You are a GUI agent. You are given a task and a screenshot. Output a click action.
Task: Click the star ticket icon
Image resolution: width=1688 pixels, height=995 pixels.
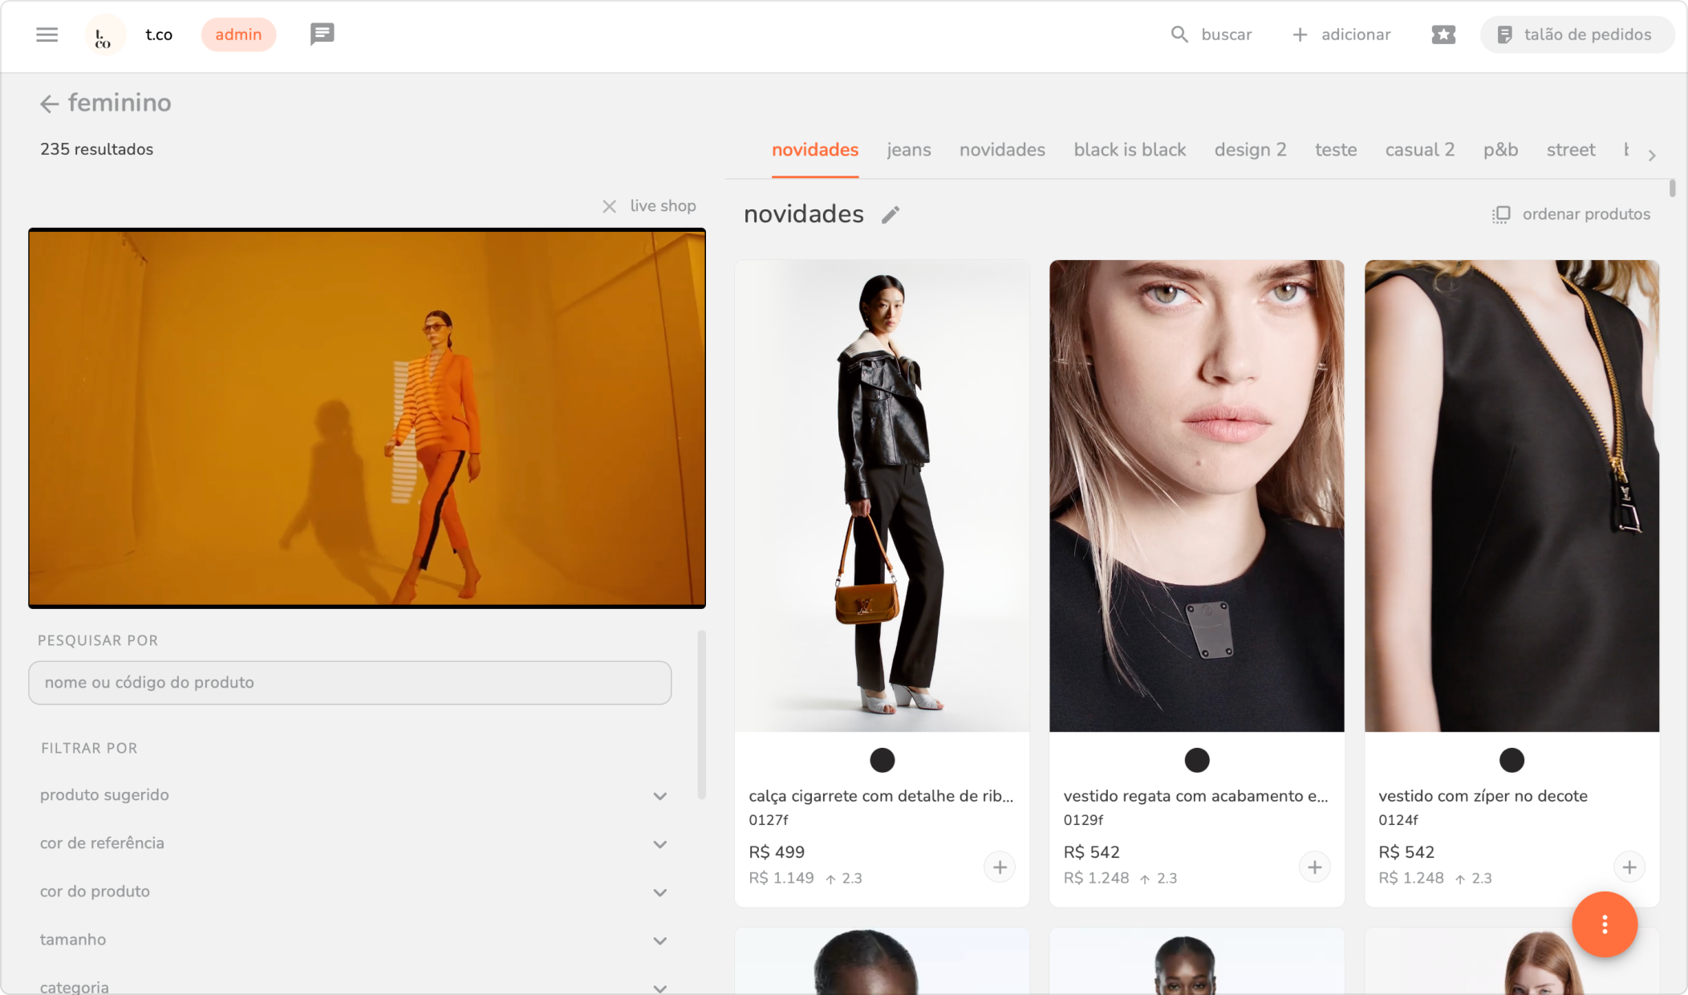[1443, 35]
